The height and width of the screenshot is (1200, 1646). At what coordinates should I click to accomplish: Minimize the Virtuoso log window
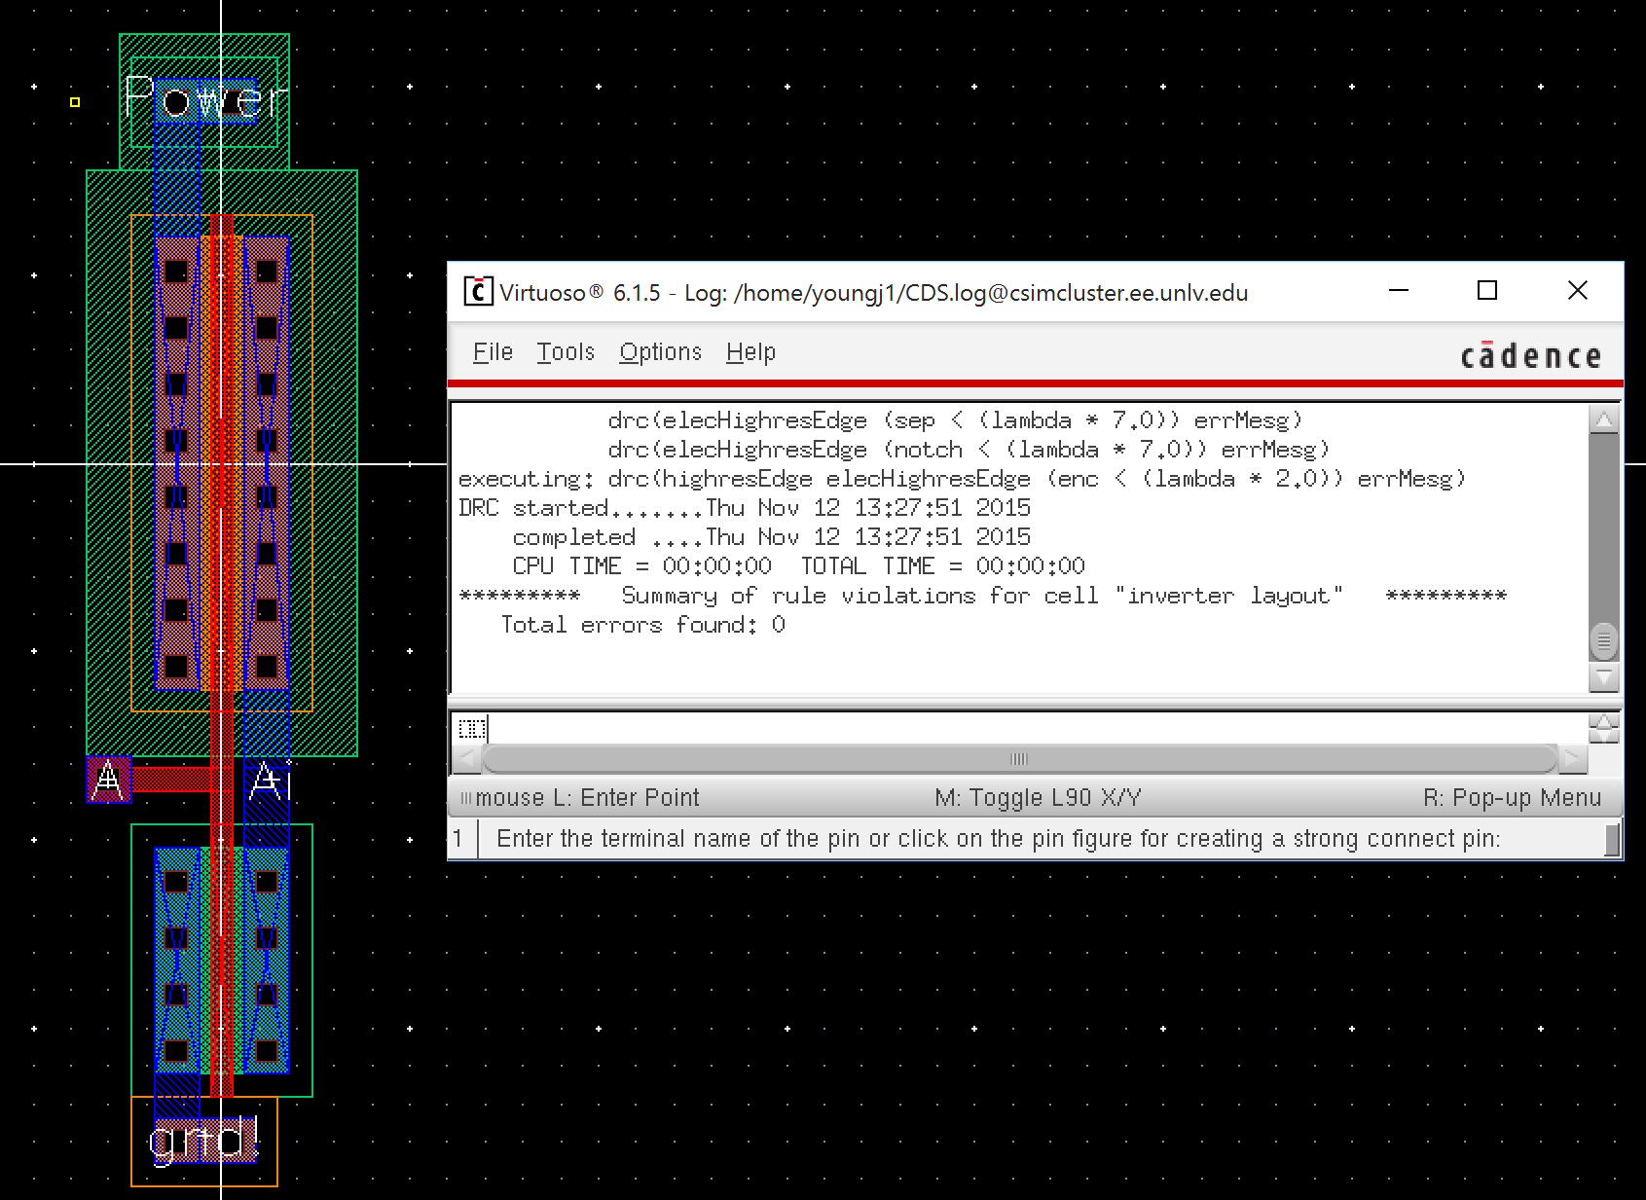tap(1399, 291)
